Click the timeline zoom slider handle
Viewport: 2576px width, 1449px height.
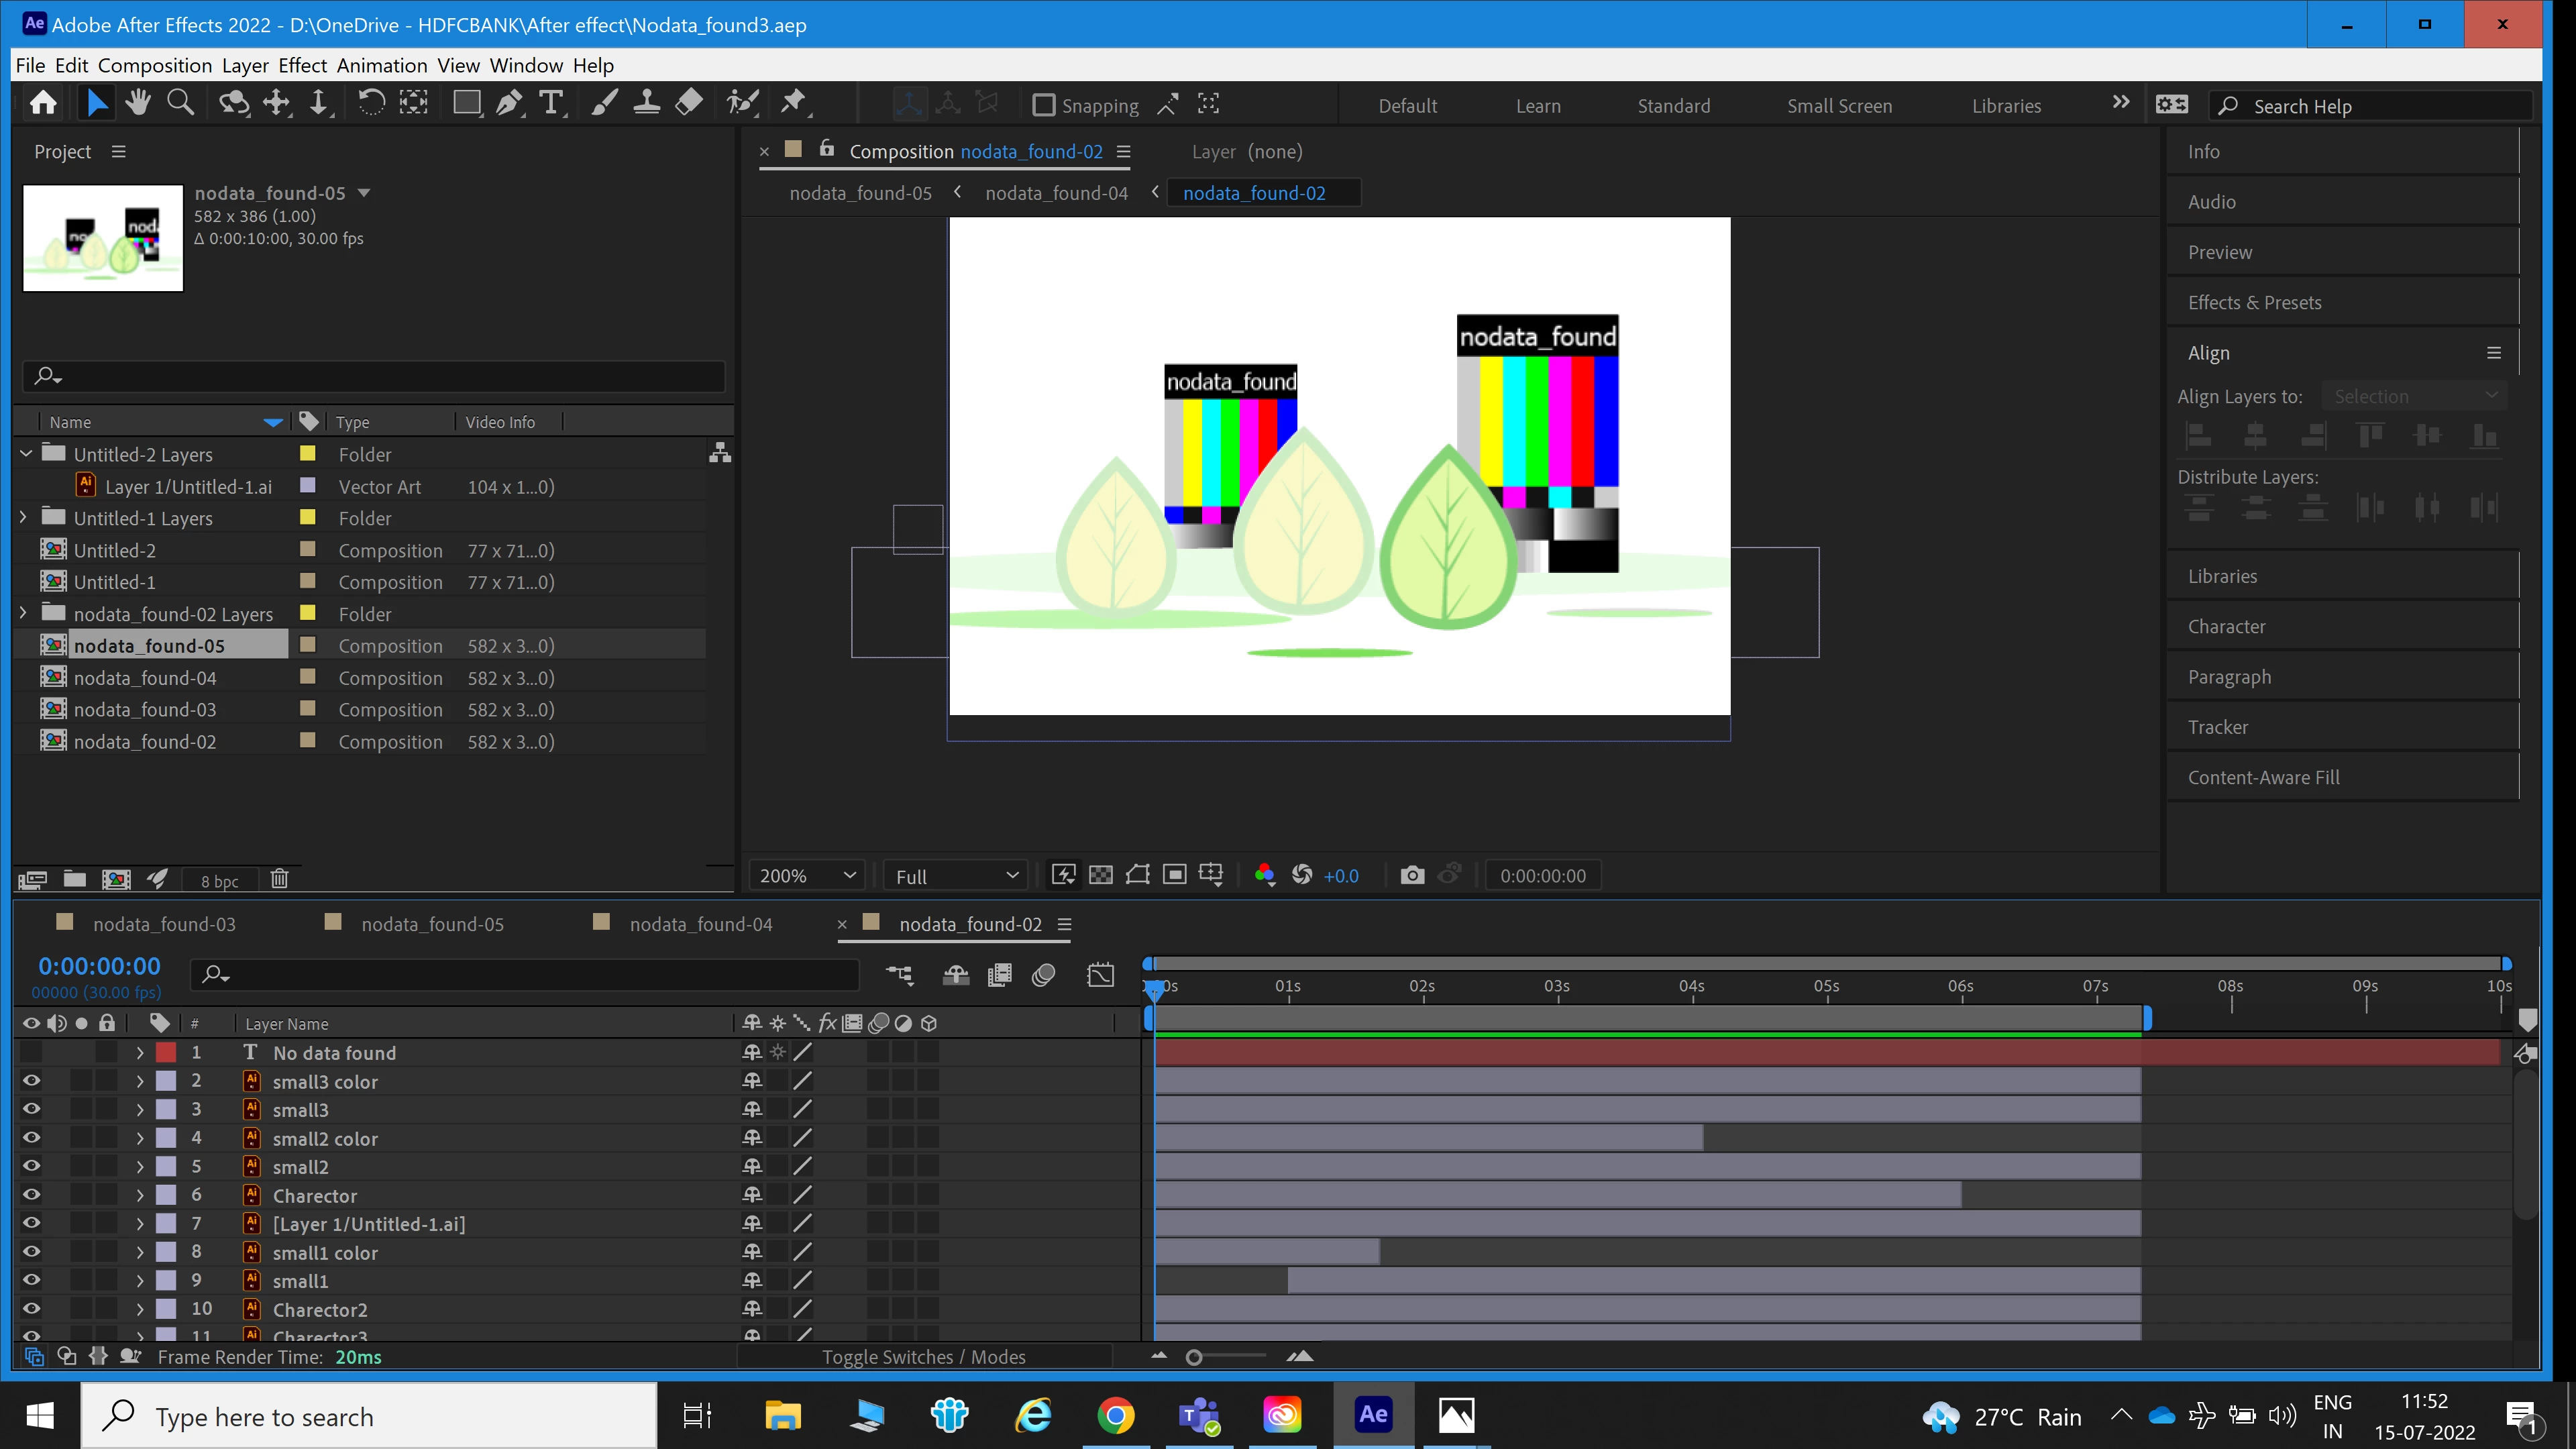click(1193, 1357)
